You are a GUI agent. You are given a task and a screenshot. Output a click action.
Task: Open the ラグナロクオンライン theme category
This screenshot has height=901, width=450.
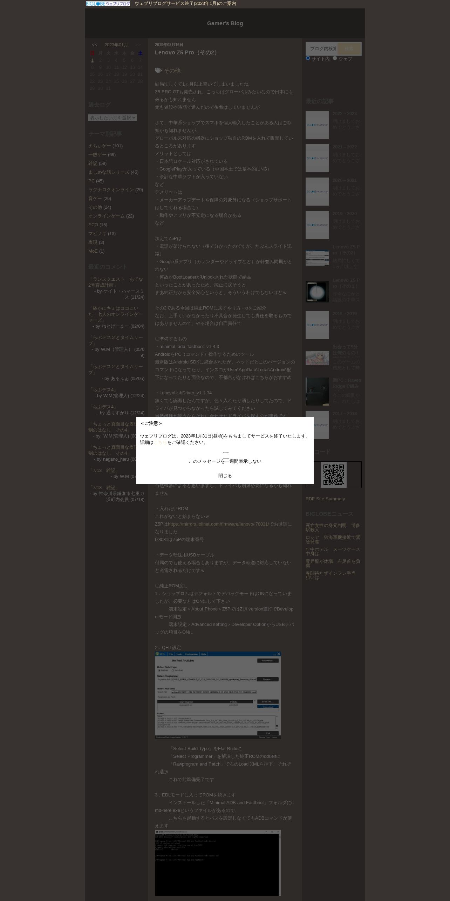(111, 190)
